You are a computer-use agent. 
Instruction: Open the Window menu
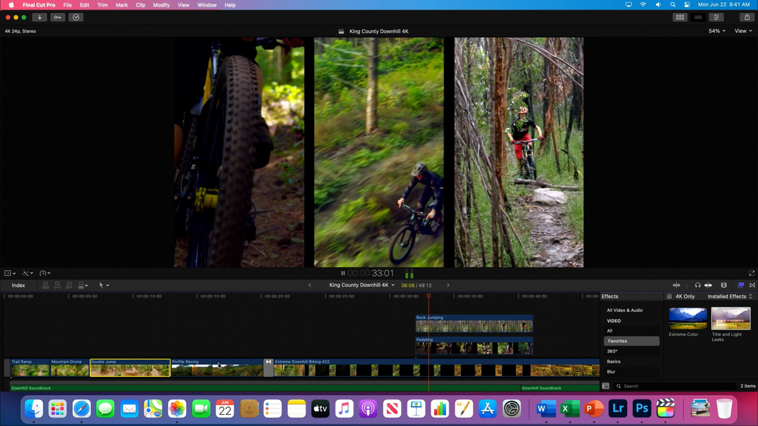207,5
